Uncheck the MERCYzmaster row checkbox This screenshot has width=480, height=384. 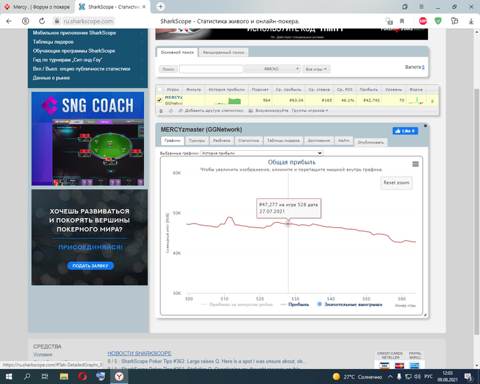click(160, 100)
